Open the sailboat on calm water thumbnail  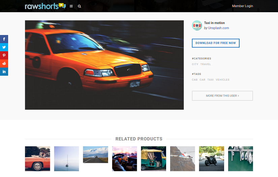[x=66, y=159]
